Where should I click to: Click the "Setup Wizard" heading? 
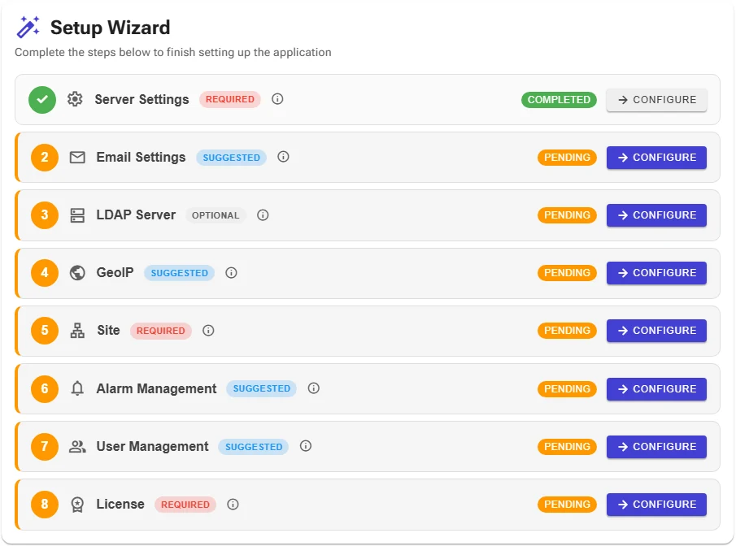tap(111, 28)
